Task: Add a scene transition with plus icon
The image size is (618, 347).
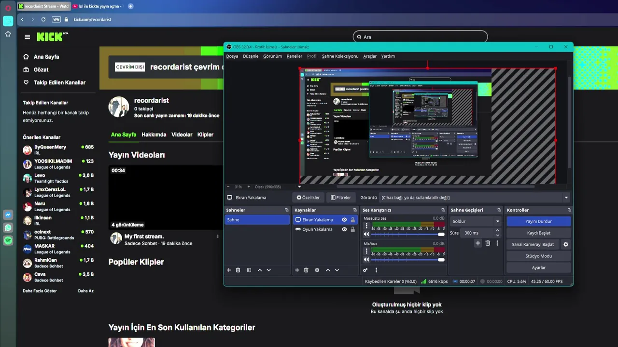Action: click(x=478, y=243)
